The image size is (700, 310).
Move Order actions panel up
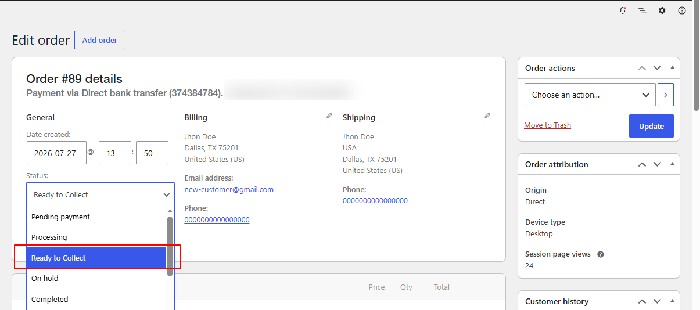click(x=642, y=68)
